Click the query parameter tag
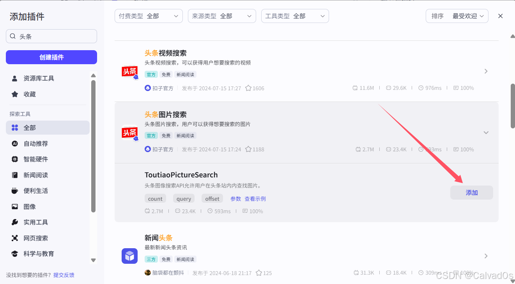This screenshot has height=284, width=515. 184,199
